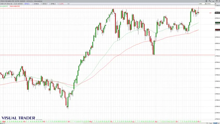Select the upper red horizontal resistance line
The image size is (220, 124).
tap(107, 8)
